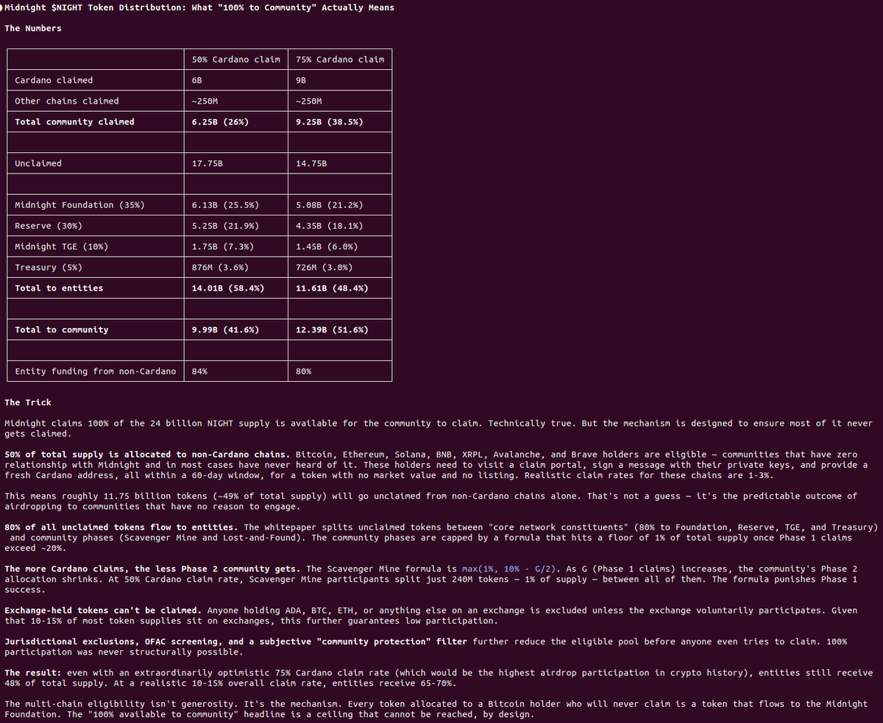Click the "Midnight TGE (10%)" row label
The height and width of the screenshot is (723, 883).
coord(61,246)
